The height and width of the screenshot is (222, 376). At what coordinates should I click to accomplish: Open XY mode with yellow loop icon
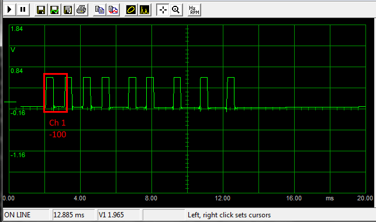tap(131, 10)
